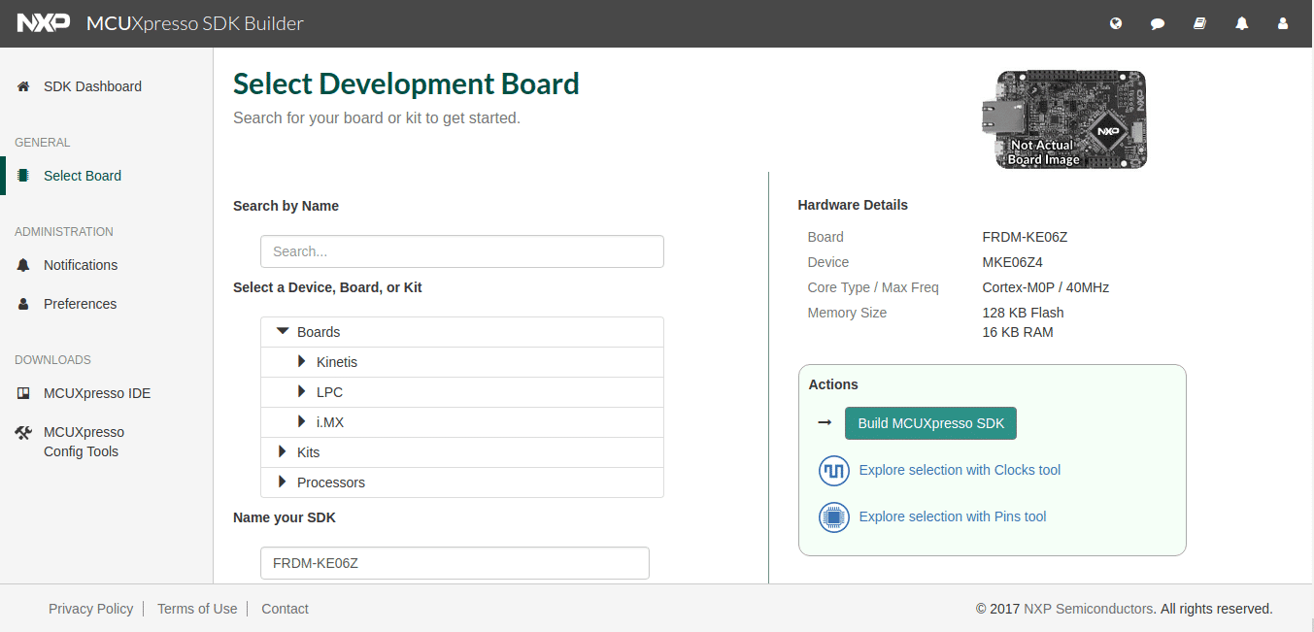Open SDK Dashboard from sidebar
The image size is (1314, 632).
click(x=92, y=86)
